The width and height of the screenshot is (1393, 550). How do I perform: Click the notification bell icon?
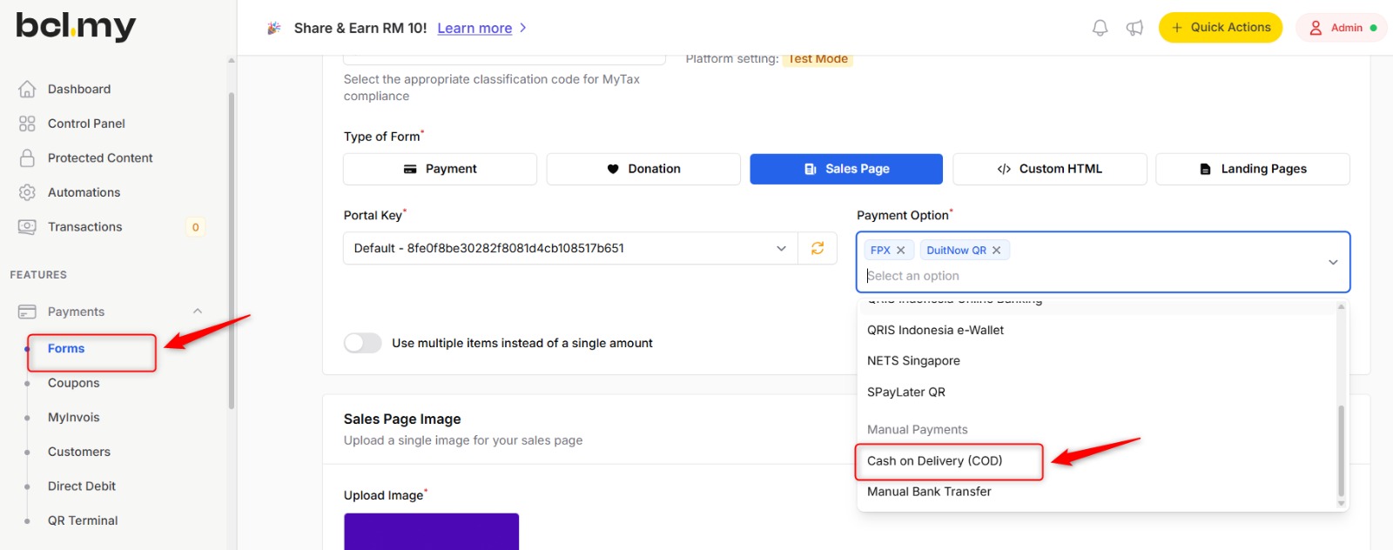(x=1100, y=28)
